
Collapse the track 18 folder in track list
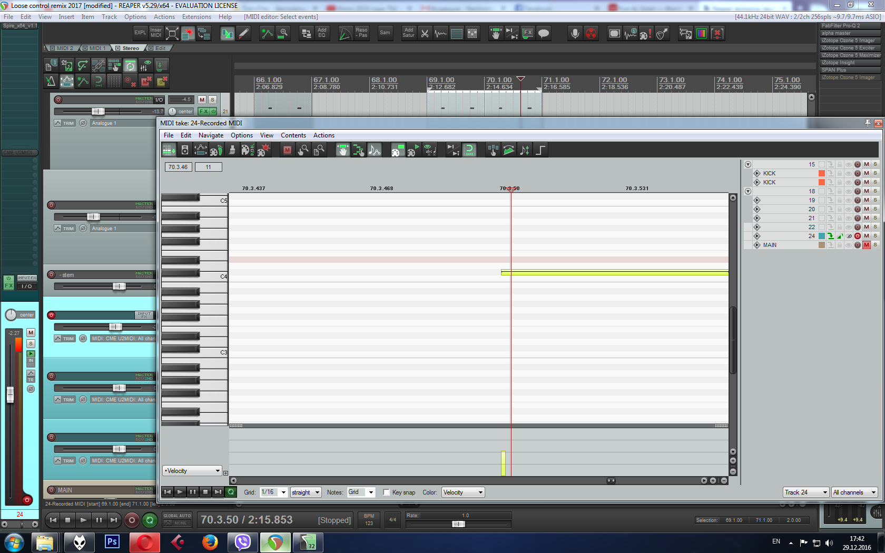point(748,191)
